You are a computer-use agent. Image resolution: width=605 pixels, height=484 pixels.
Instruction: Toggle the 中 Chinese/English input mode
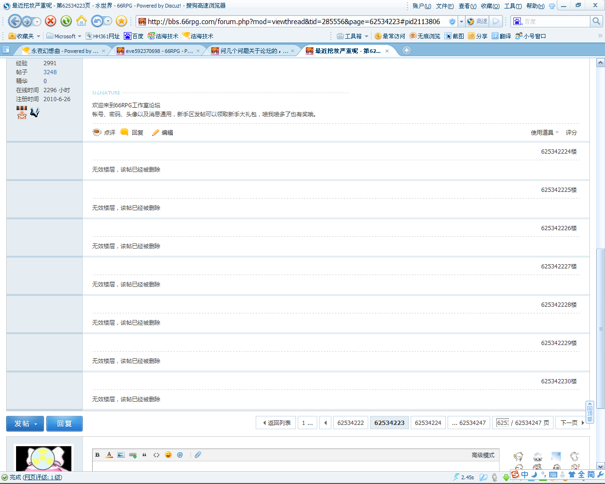pos(525,475)
